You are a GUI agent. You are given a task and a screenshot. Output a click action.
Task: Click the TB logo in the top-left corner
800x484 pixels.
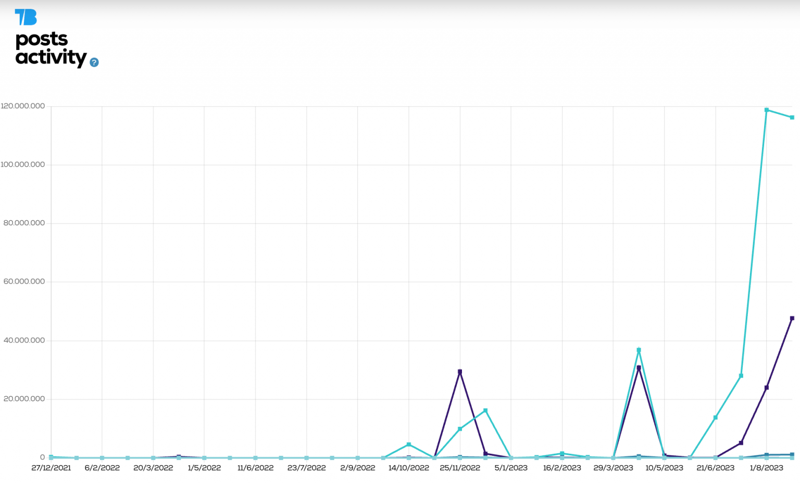point(26,17)
